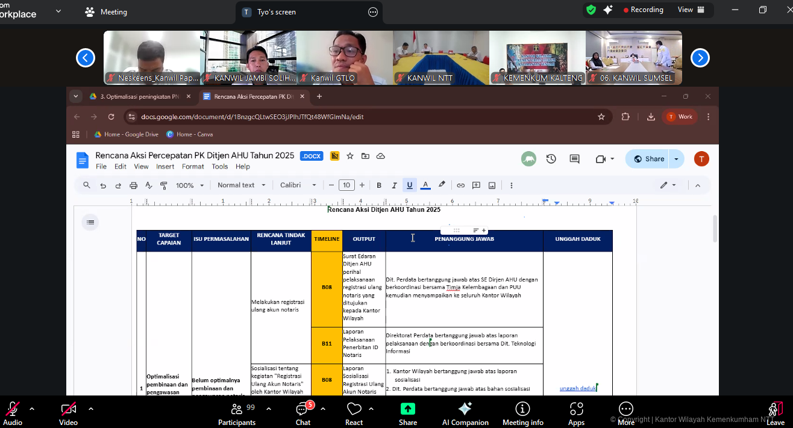Open the 'Home - Google Drive' bookmark

coord(126,134)
